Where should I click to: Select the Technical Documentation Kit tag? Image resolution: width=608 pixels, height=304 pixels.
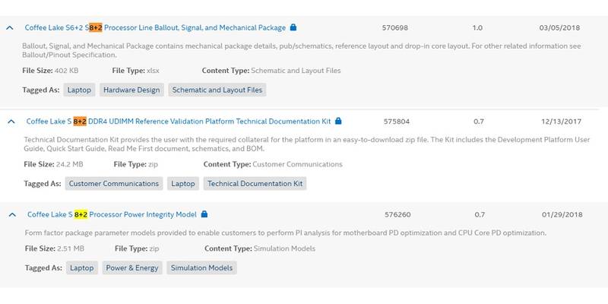coord(255,183)
